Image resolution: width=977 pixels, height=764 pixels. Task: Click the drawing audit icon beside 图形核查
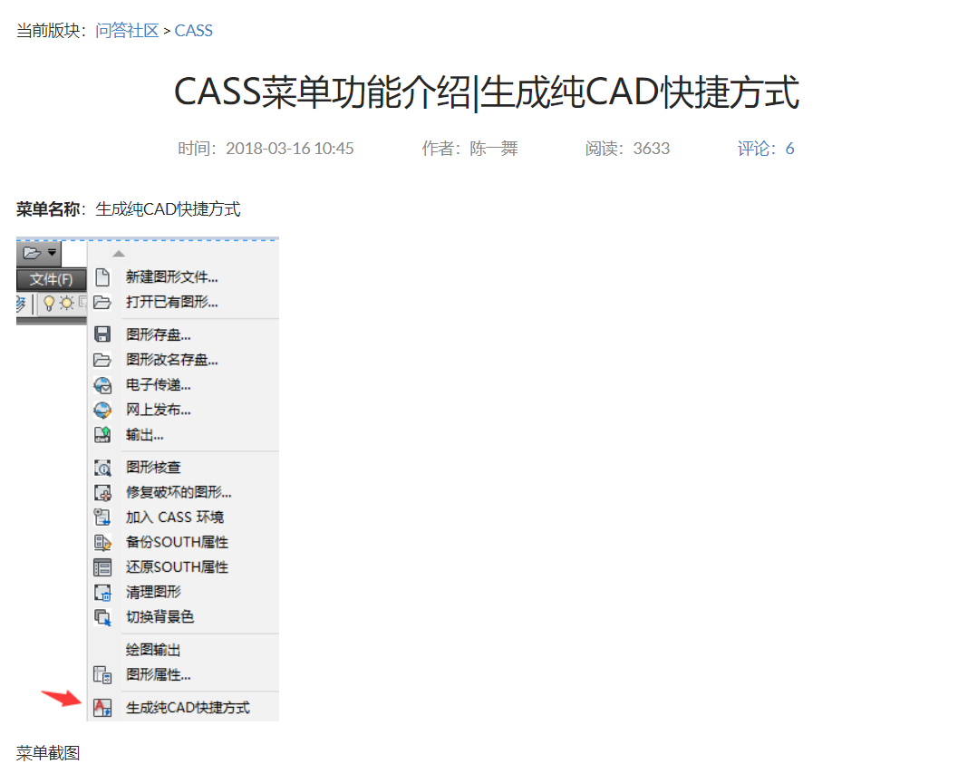102,468
